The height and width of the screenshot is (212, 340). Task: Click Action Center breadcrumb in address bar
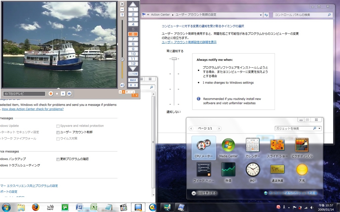160,15
